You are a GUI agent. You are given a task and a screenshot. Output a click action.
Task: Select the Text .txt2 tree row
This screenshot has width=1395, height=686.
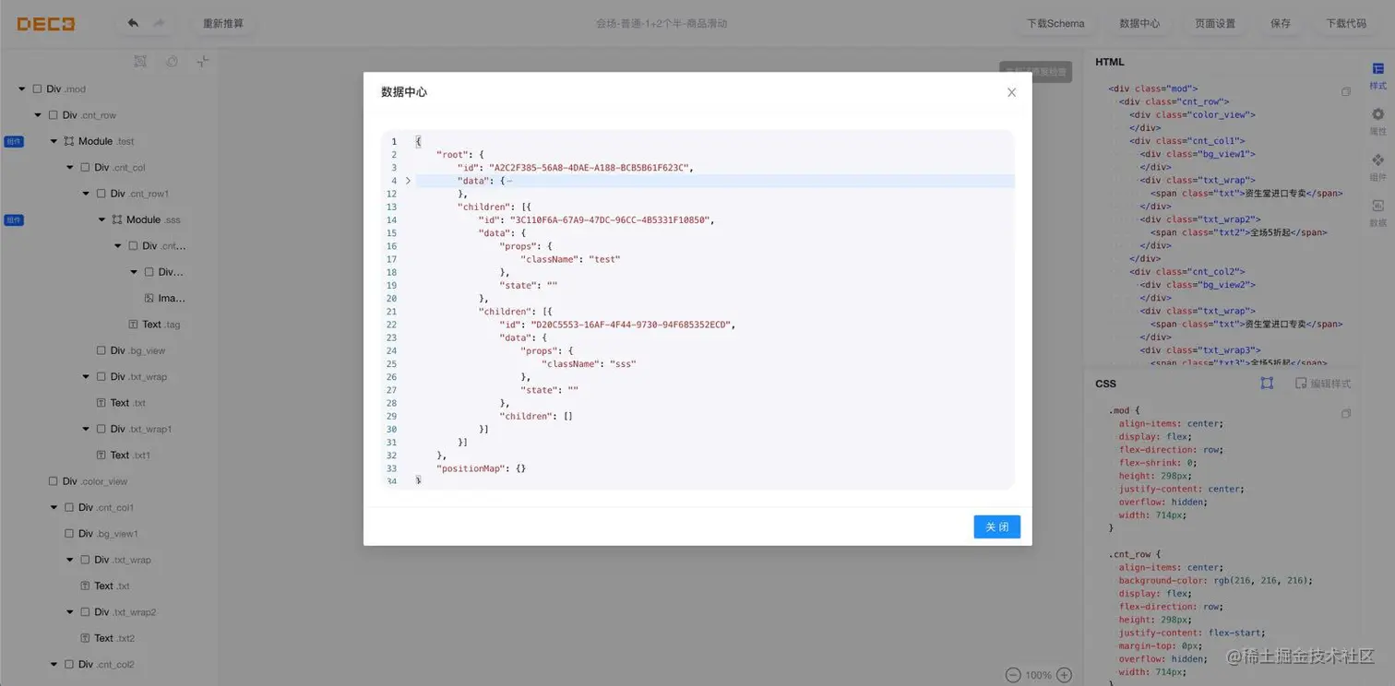109,638
